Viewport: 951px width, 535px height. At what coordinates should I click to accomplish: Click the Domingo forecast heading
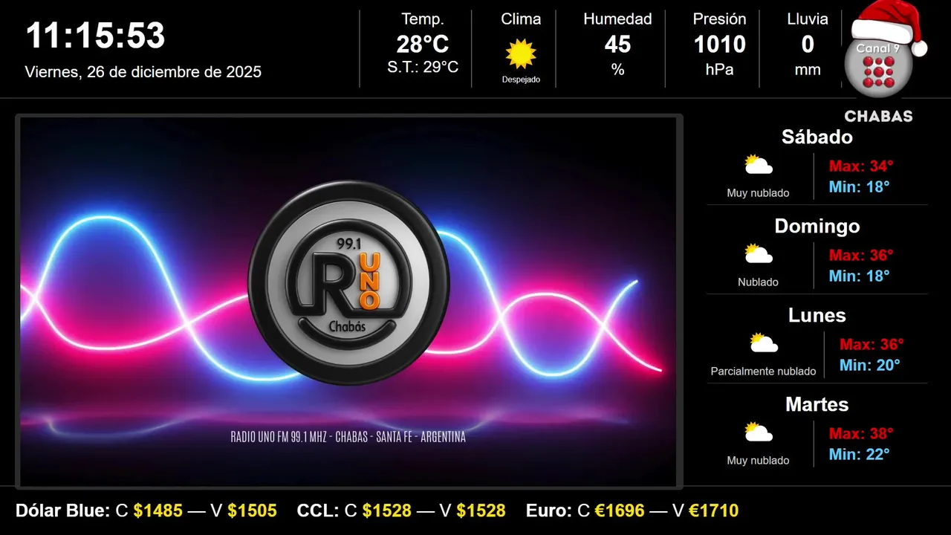[817, 226]
